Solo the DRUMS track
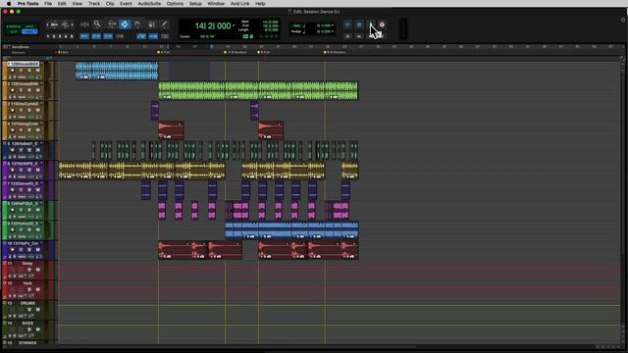The height and width of the screenshot is (353, 628). [x=29, y=310]
